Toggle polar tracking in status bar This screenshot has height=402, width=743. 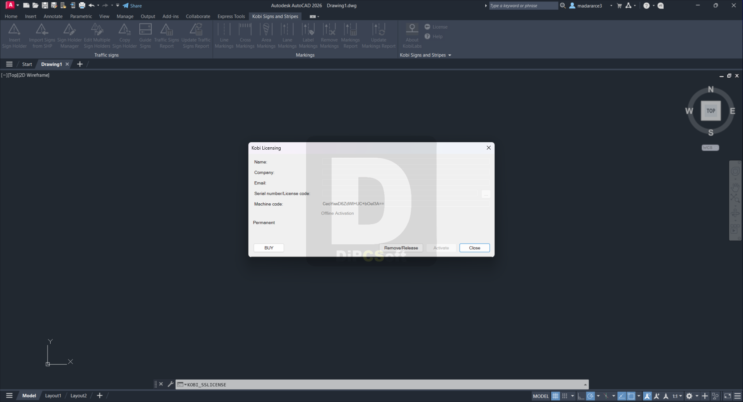tap(590, 396)
